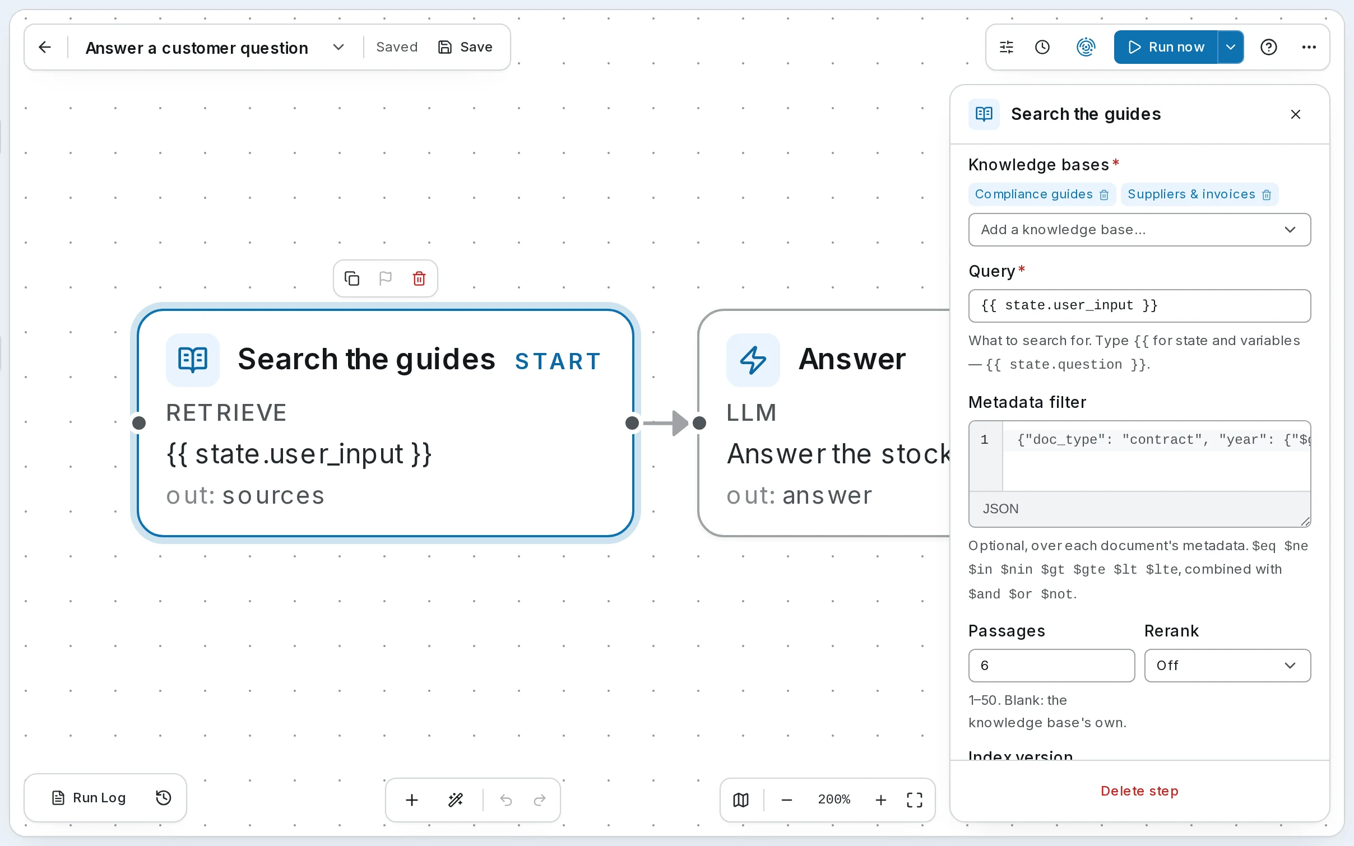Open the Add a knowledge base dropdown

[x=1139, y=230]
